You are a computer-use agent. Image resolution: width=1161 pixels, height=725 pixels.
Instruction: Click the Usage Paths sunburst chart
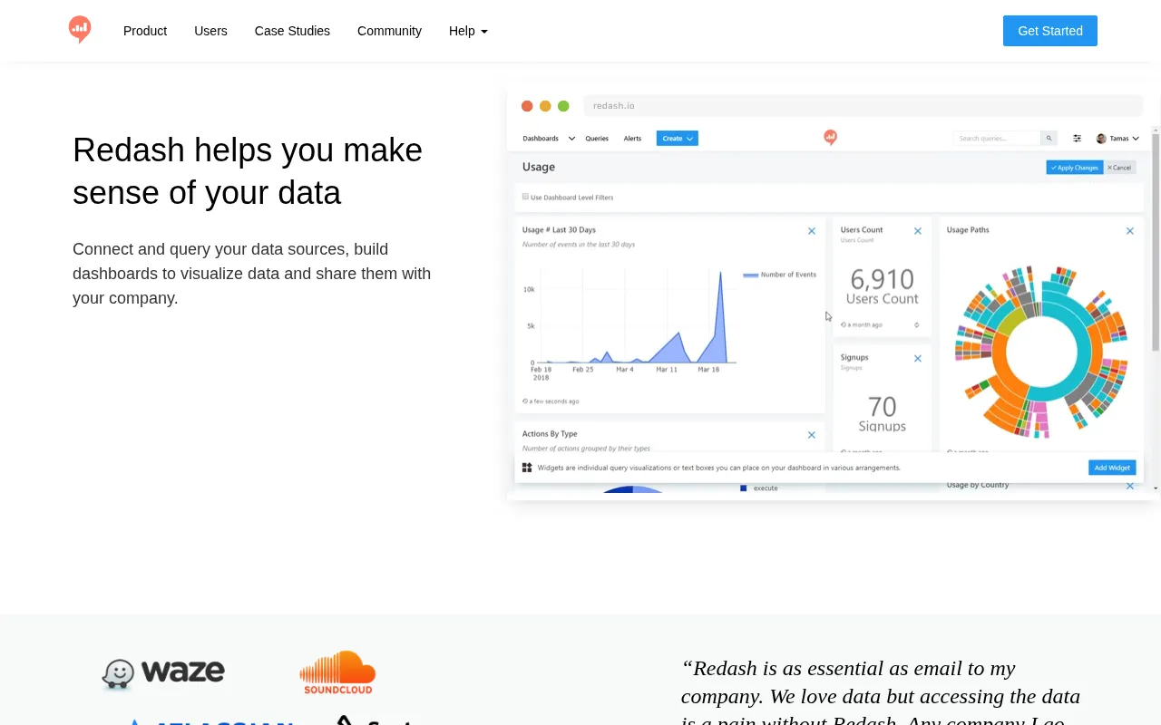[1041, 352]
